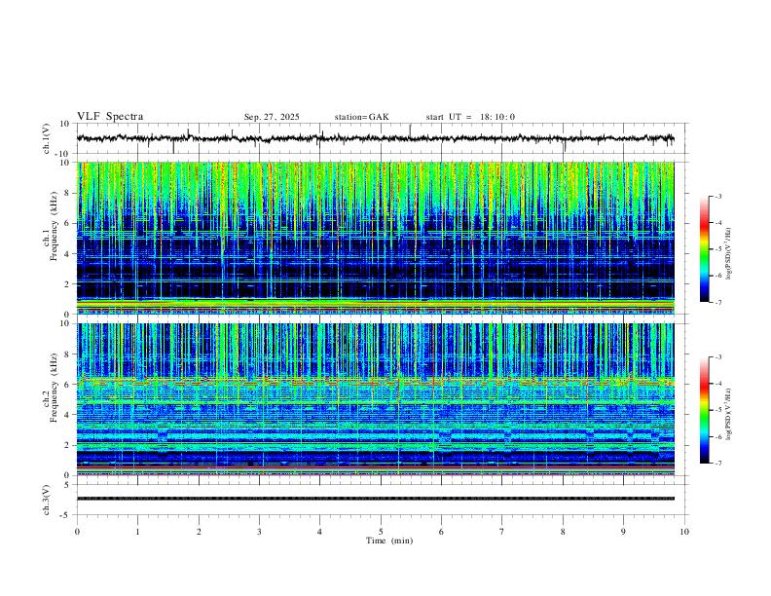Click time axis tick label "3"
Image resolution: width=771 pixels, height=596 pixels.
tap(259, 532)
